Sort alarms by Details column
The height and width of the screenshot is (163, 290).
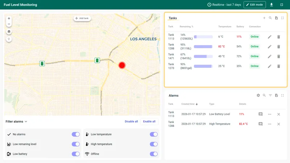point(243,104)
